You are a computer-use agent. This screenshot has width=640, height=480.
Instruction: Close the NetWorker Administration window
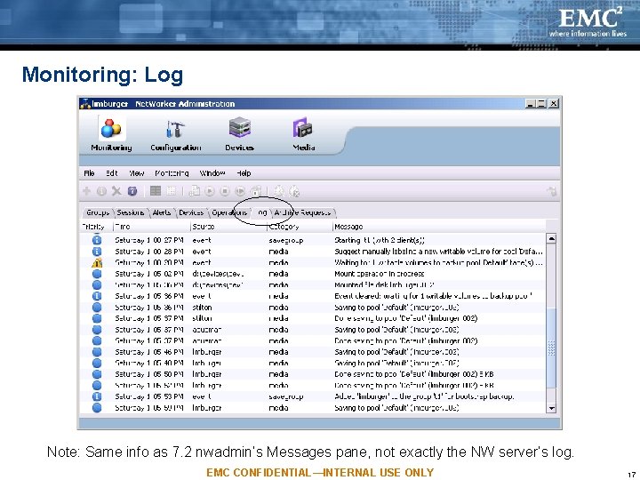[x=553, y=104]
